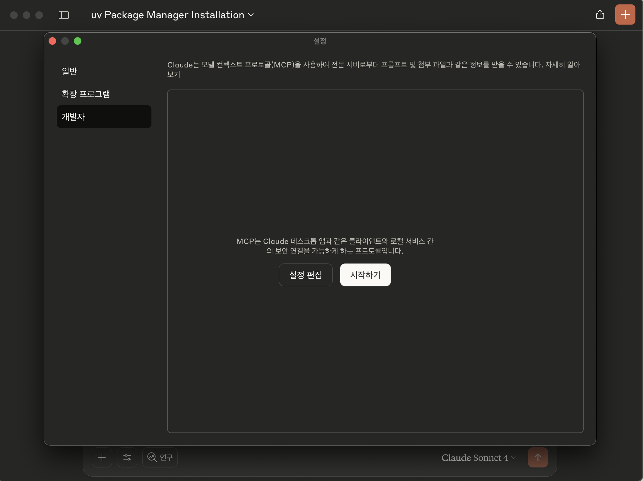Click the 시작하기 button
Image resolution: width=643 pixels, height=481 pixels.
click(x=365, y=275)
